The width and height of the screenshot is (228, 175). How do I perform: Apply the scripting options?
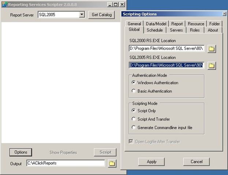click(x=152, y=162)
